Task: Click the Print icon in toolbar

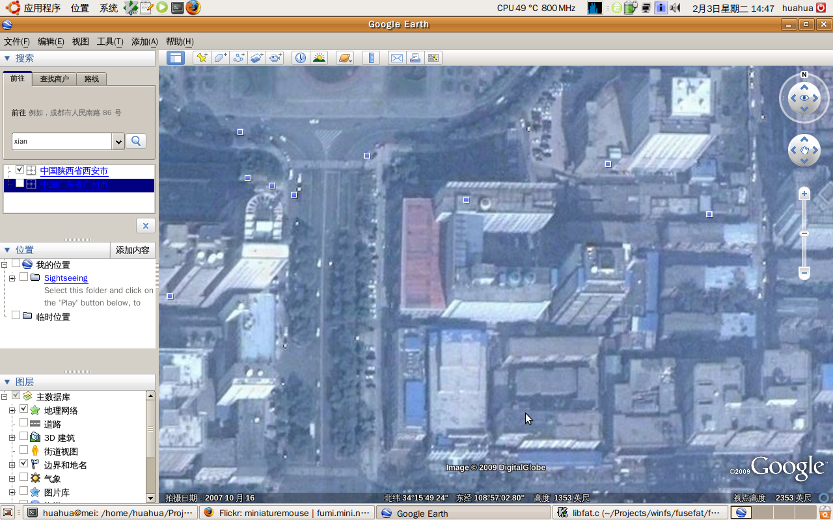Action: [415, 58]
